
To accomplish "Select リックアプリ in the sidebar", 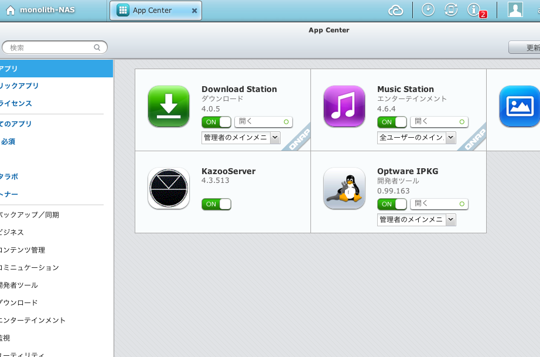I will coord(19,86).
